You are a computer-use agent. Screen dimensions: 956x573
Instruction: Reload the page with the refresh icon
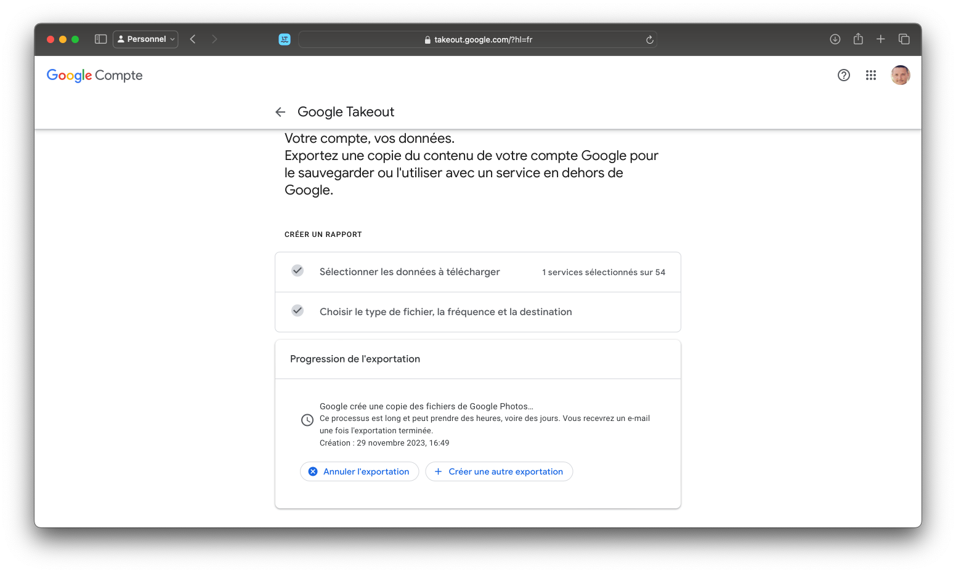click(649, 40)
